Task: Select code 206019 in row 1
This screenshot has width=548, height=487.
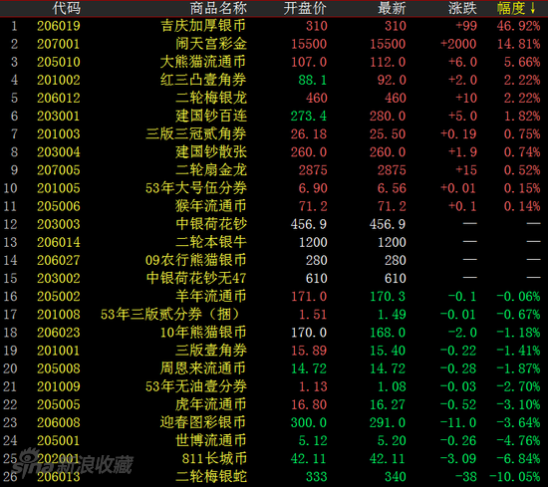Action: 59,26
